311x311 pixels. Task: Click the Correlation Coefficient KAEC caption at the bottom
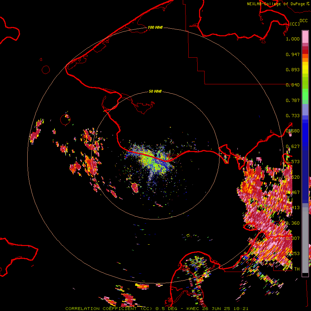(x=157, y=309)
